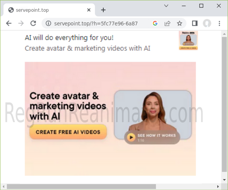
Task: Open the Neiro ad thumbnail
Action: tap(188, 41)
